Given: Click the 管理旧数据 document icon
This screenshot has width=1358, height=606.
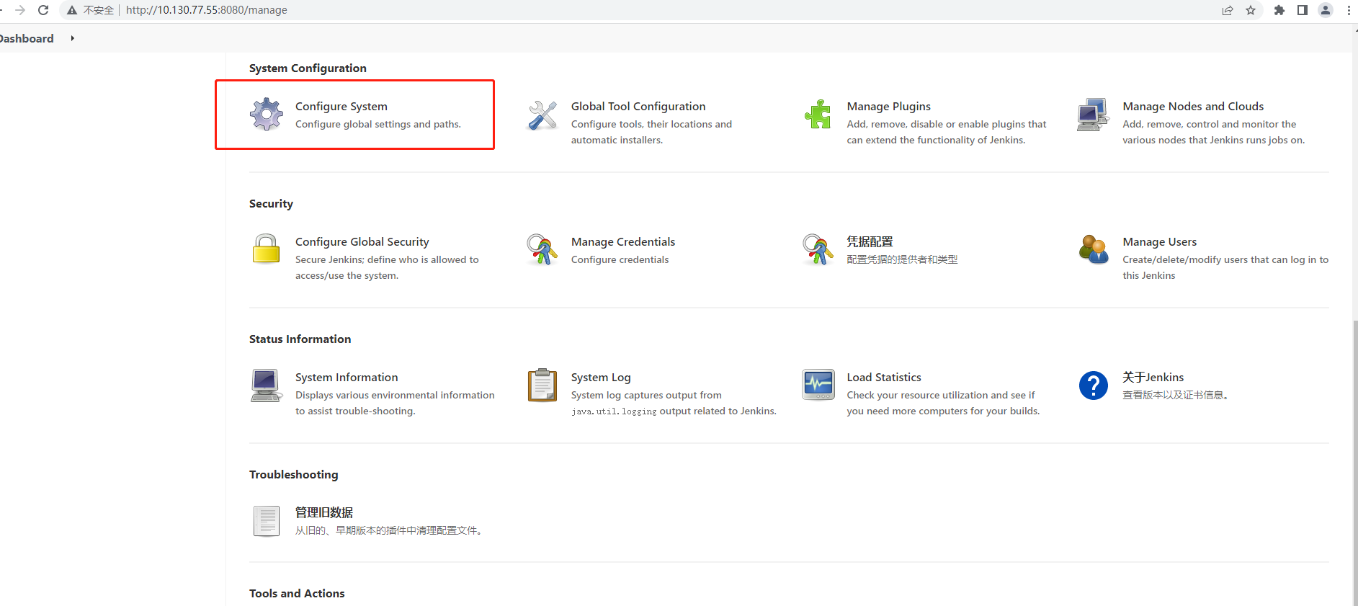Looking at the screenshot, I should [267, 521].
